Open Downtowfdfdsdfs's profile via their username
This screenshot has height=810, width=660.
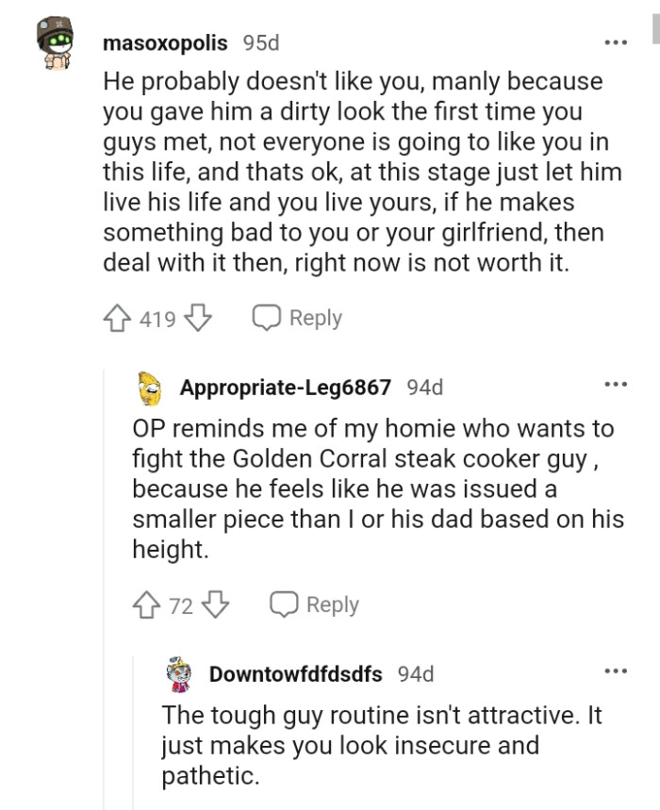298,675
